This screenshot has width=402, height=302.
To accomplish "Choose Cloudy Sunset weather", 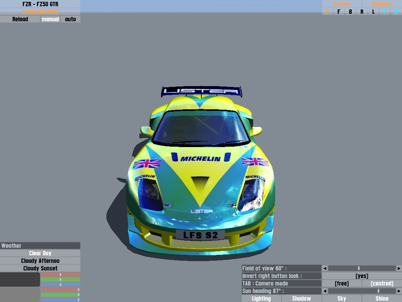I will point(40,268).
